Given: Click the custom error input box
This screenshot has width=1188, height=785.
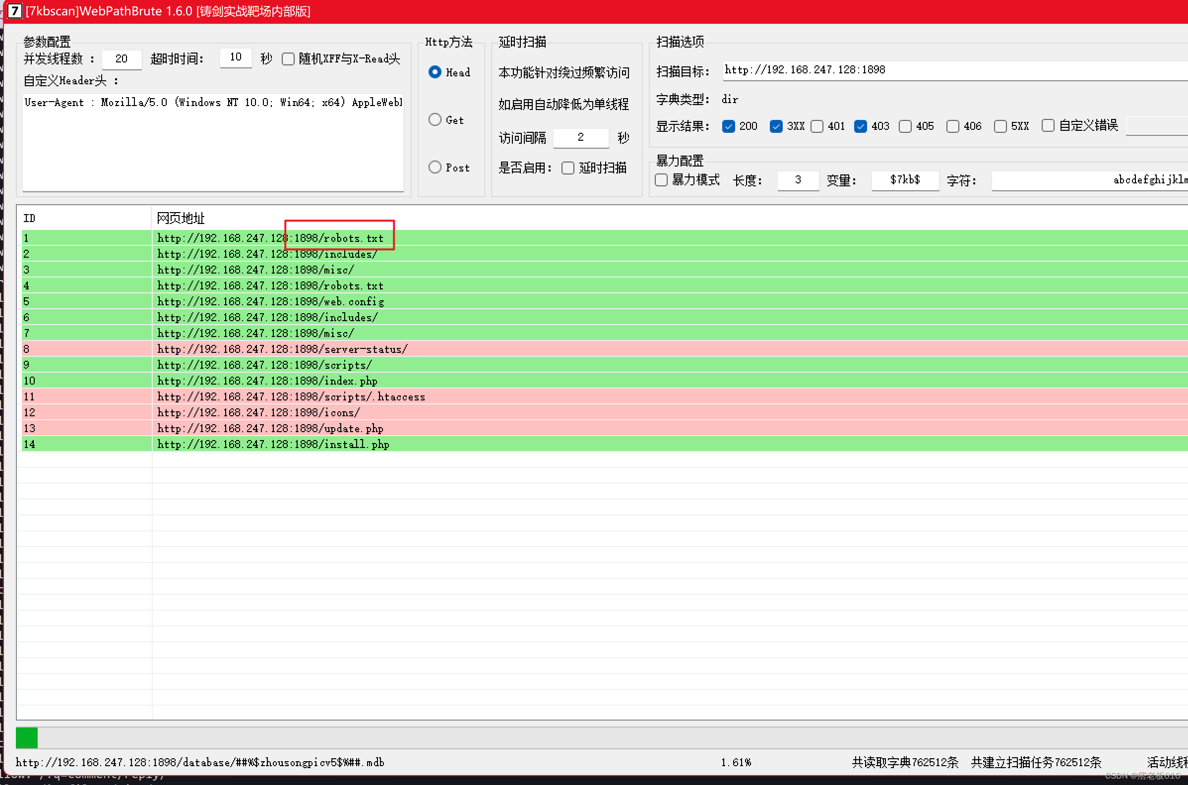Looking at the screenshot, I should [x=1157, y=126].
